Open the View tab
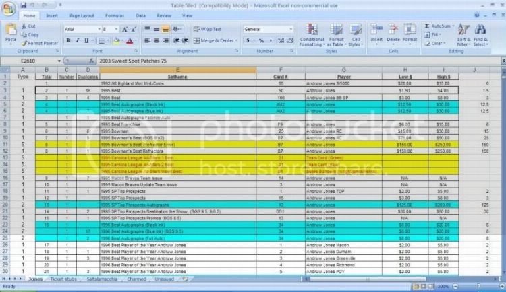The image size is (506, 292). pyautogui.click(x=187, y=15)
